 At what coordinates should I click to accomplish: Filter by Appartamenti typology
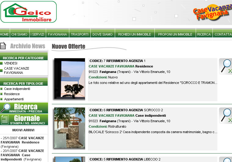click(x=14, y=99)
